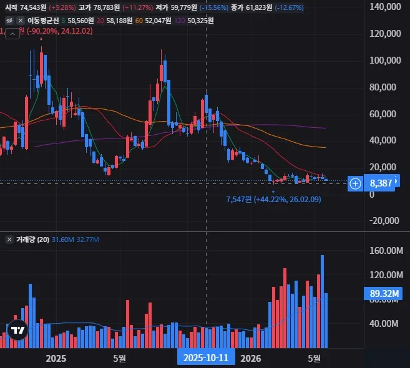
Task: Open the TradingView logo badge
Action: click(17, 330)
